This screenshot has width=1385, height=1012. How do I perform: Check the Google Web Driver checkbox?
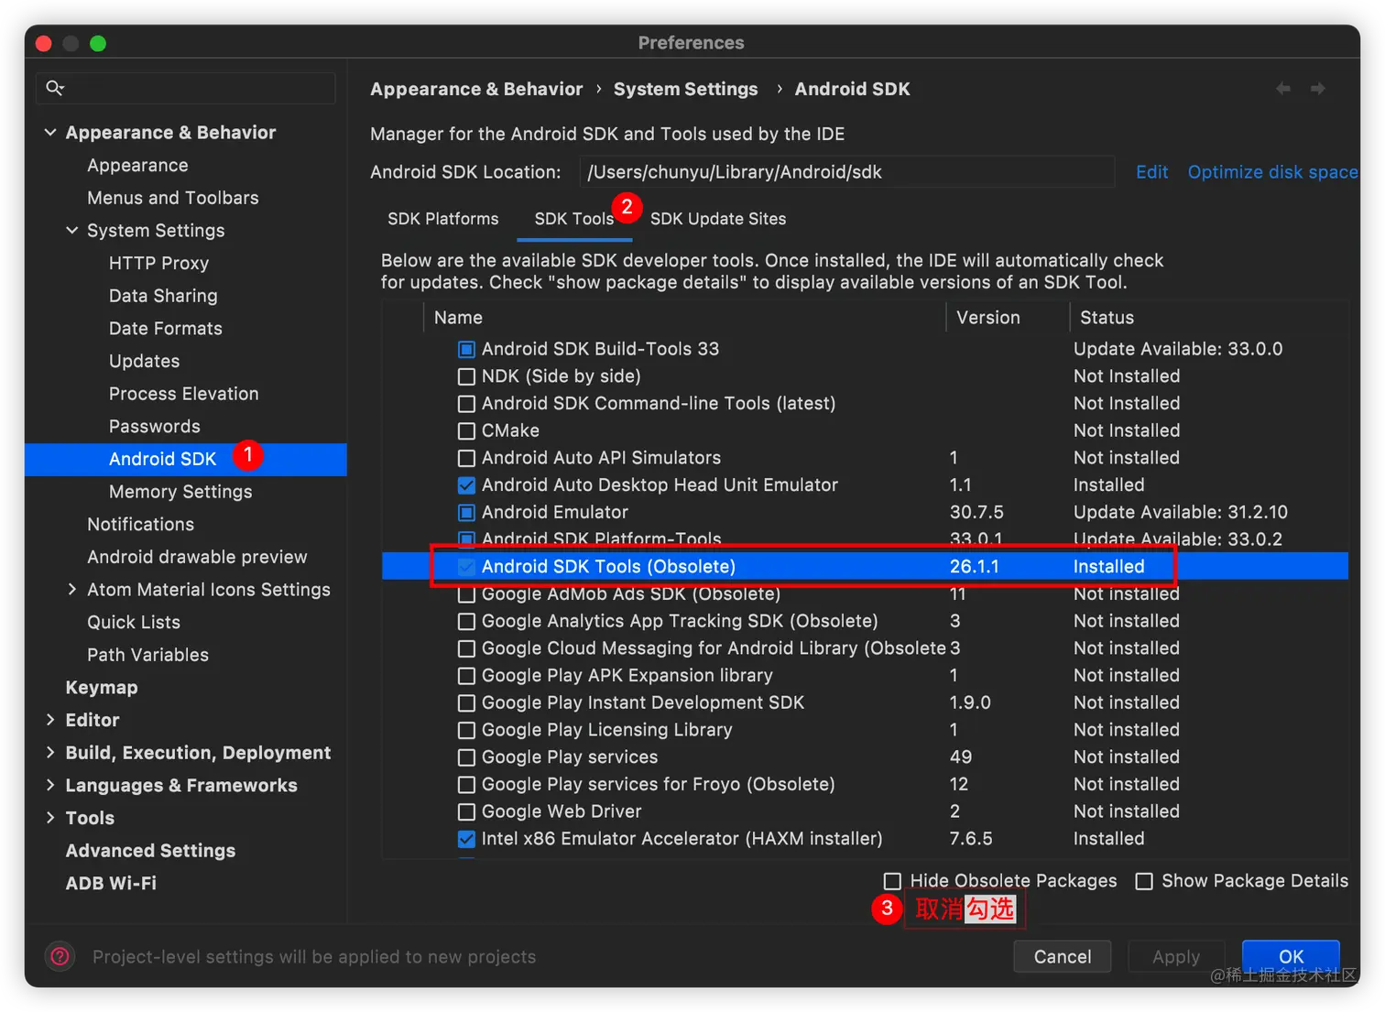click(466, 811)
